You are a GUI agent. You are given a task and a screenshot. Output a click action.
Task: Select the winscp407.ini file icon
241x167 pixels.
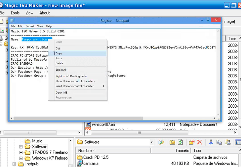tap(88, 124)
